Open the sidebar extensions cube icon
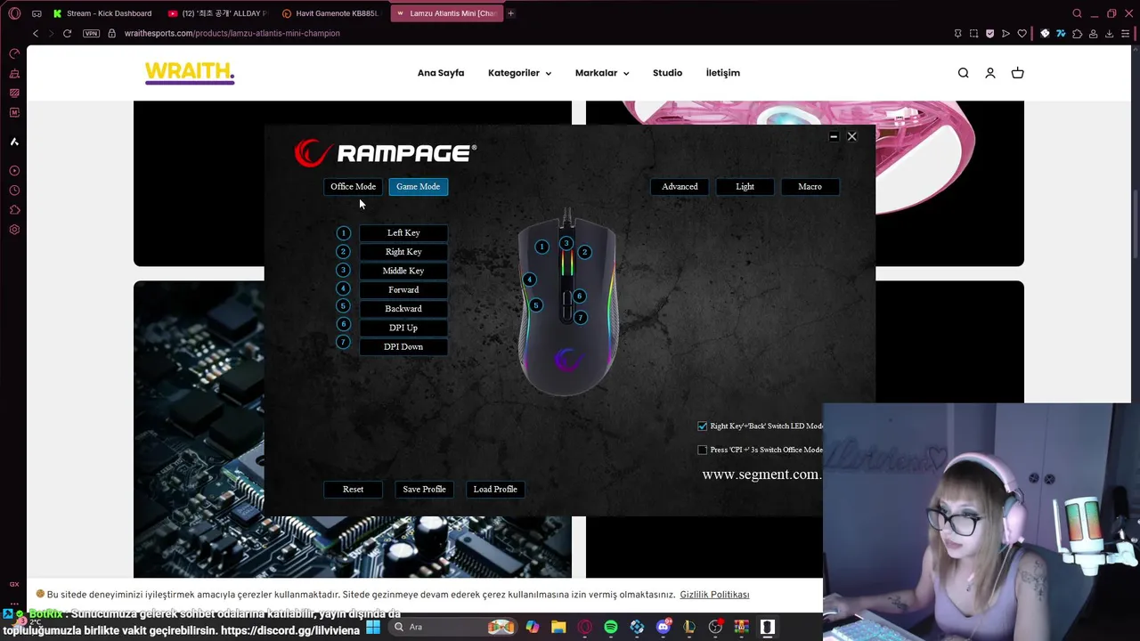Screen dimensions: 1140x641 pos(14,210)
